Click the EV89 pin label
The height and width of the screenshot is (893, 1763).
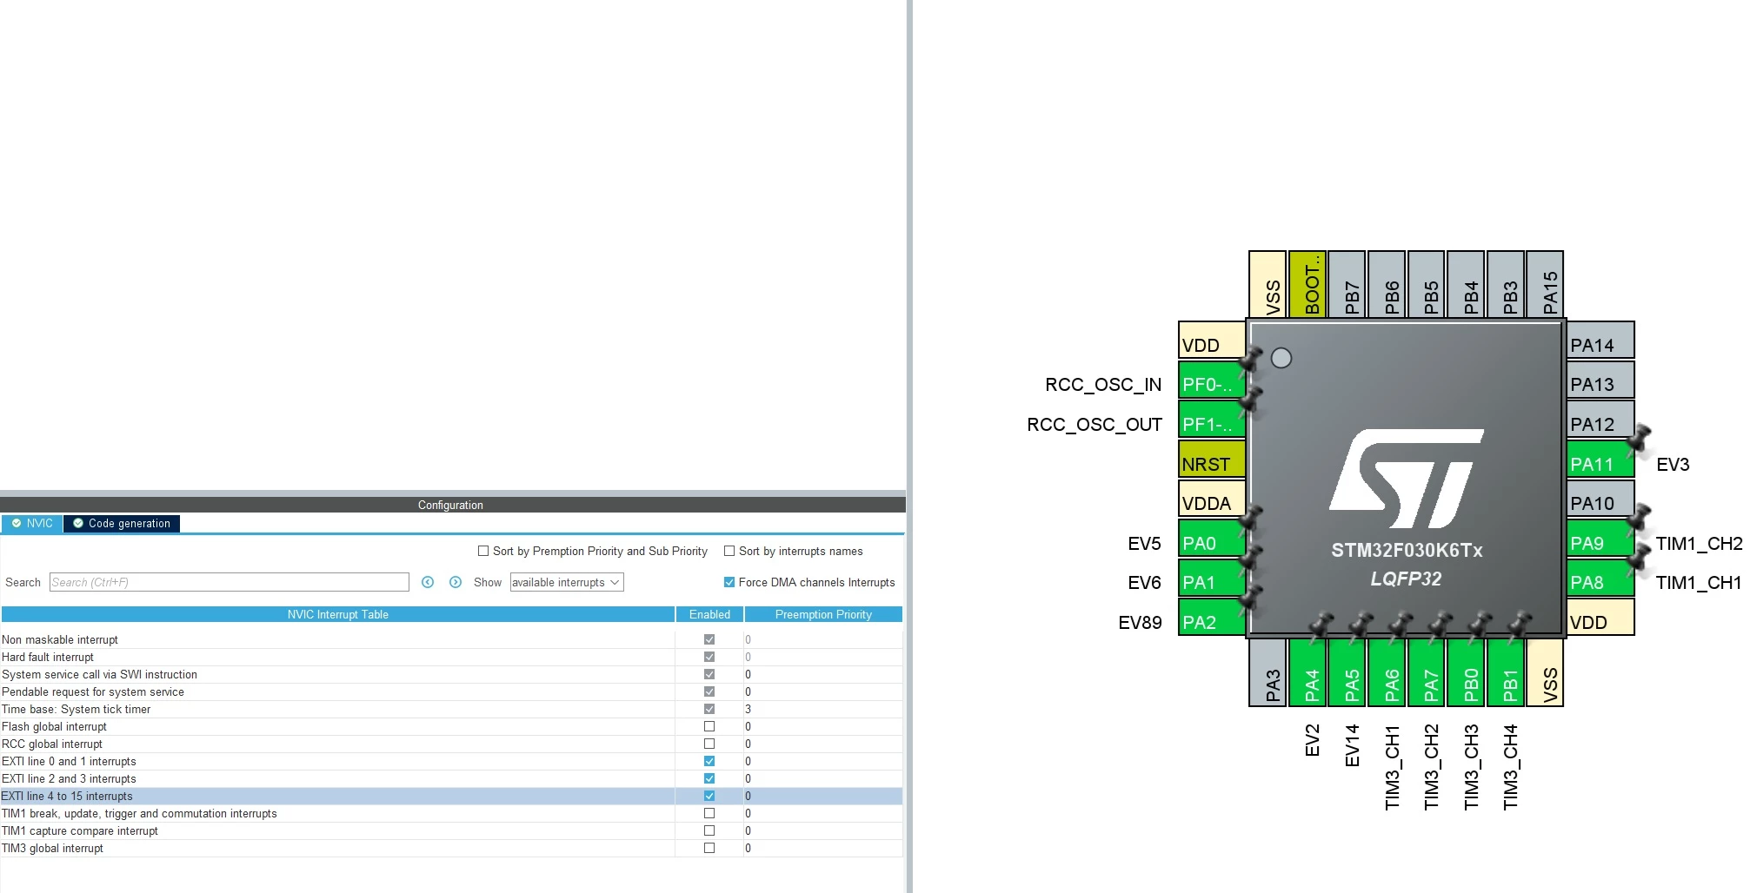1140,623
